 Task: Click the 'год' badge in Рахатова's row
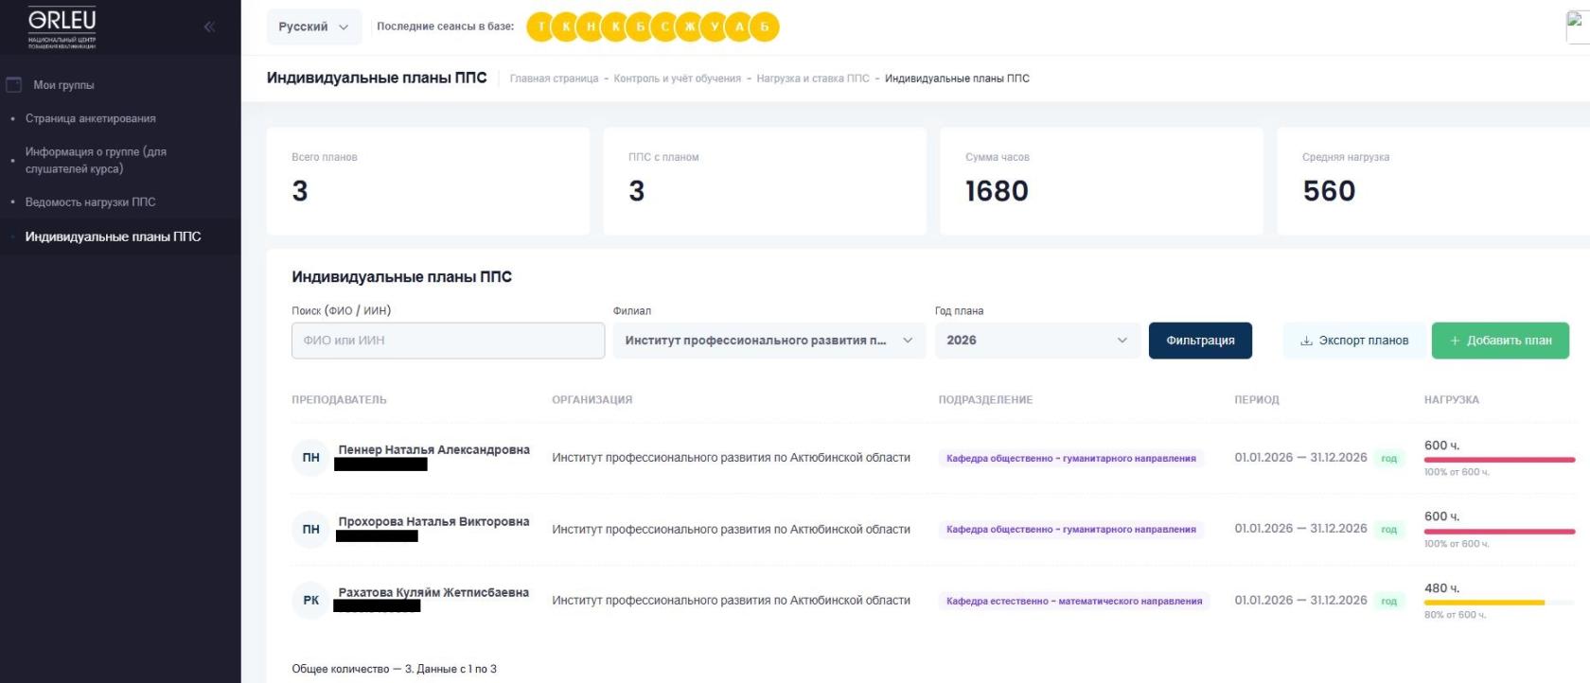click(1388, 601)
